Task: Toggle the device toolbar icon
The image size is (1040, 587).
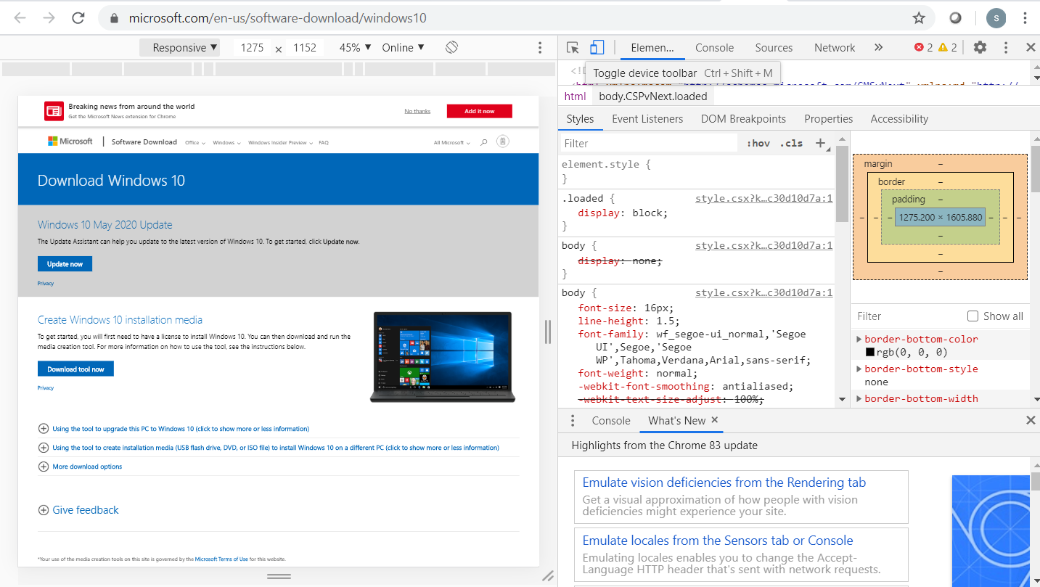Action: click(597, 48)
